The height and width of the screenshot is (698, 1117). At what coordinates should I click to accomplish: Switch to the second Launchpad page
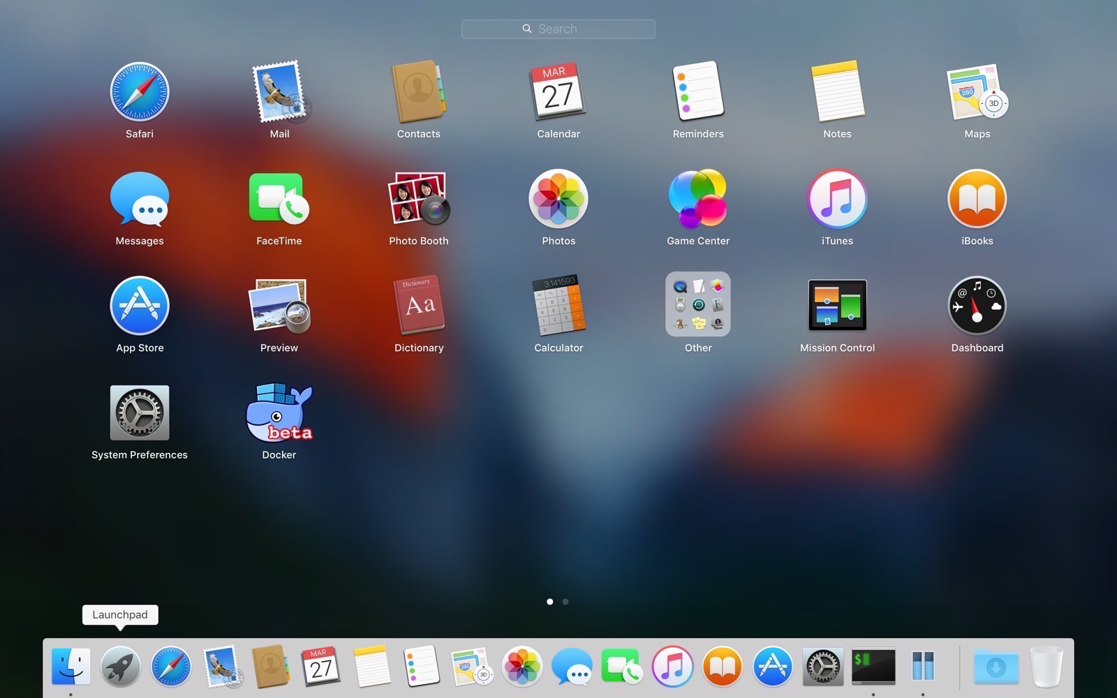coord(565,601)
